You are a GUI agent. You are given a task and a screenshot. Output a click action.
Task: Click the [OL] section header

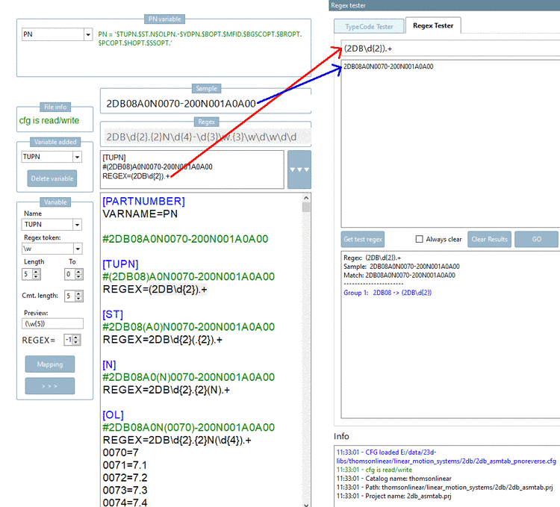coord(113,415)
